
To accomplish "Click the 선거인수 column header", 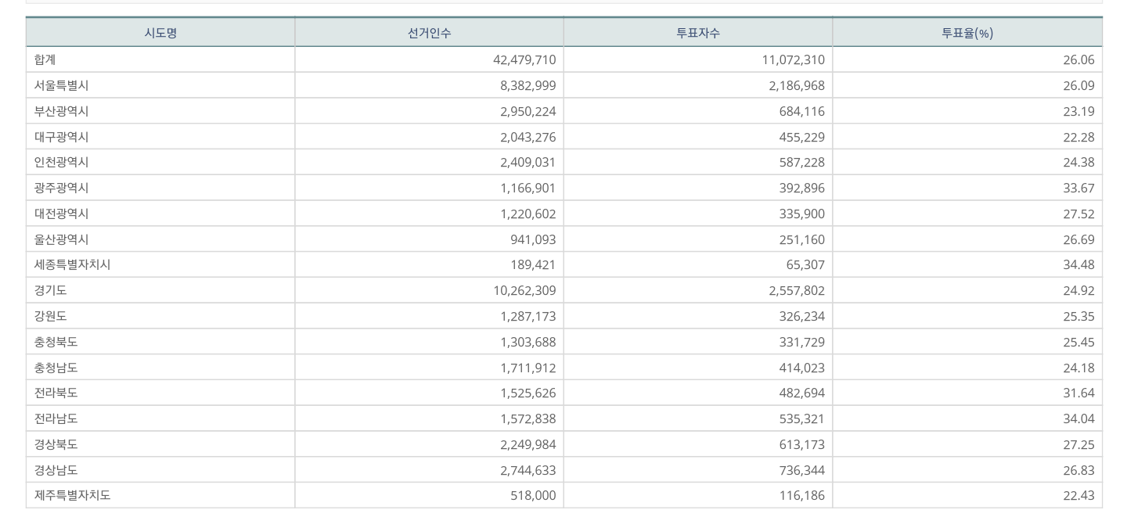I will (x=429, y=33).
